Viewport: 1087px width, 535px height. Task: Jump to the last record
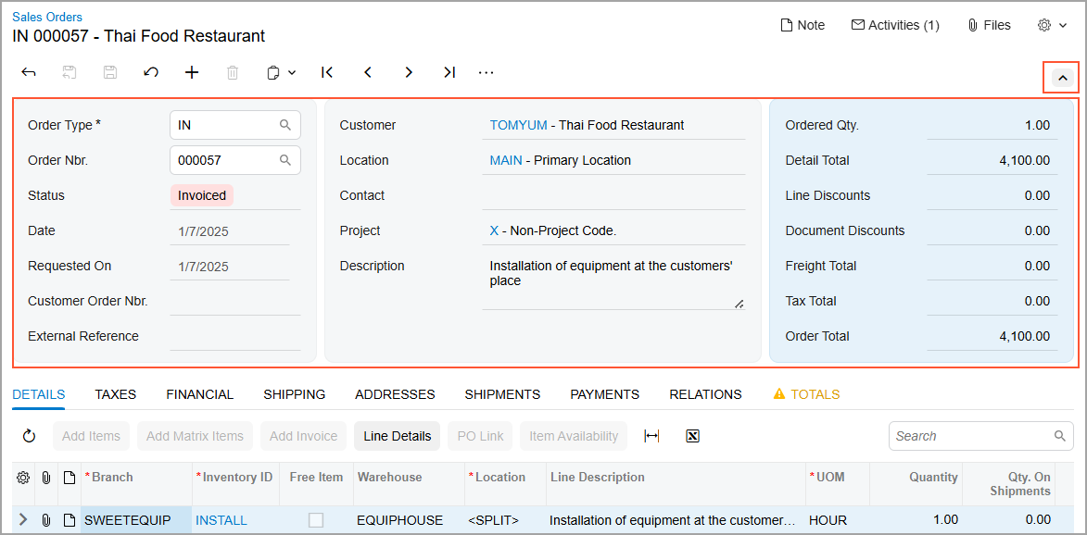point(449,72)
